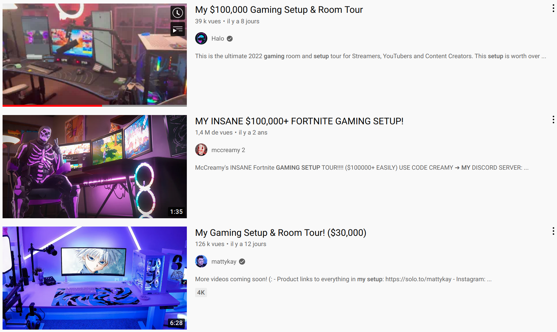Open 'My $100,000 Gaming Setup & Room Tour' title
The image size is (557, 332).
(279, 10)
